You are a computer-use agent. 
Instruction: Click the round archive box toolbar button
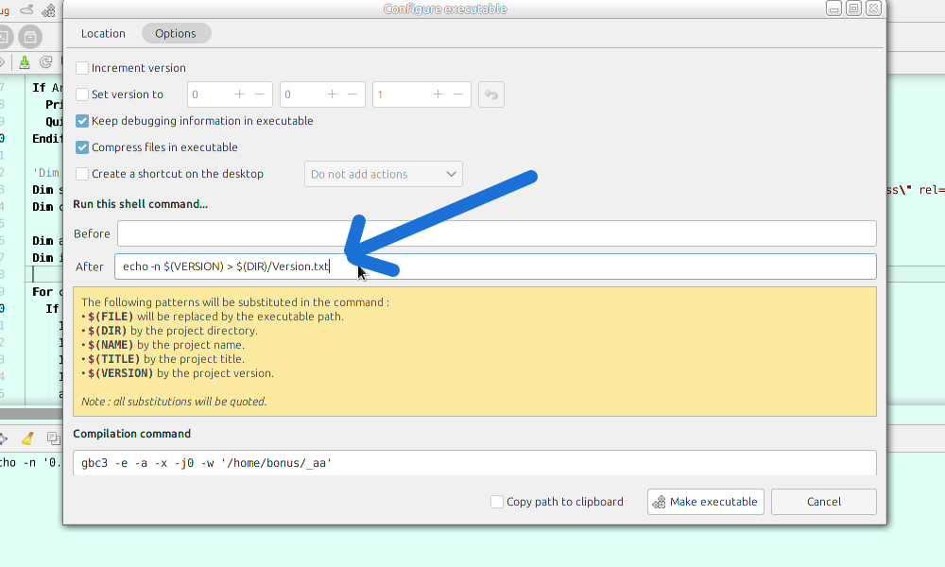(x=30, y=38)
